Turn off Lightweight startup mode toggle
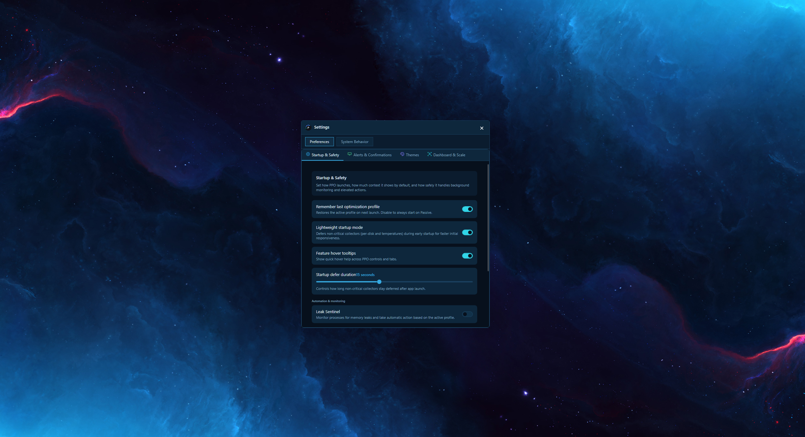 [467, 233]
